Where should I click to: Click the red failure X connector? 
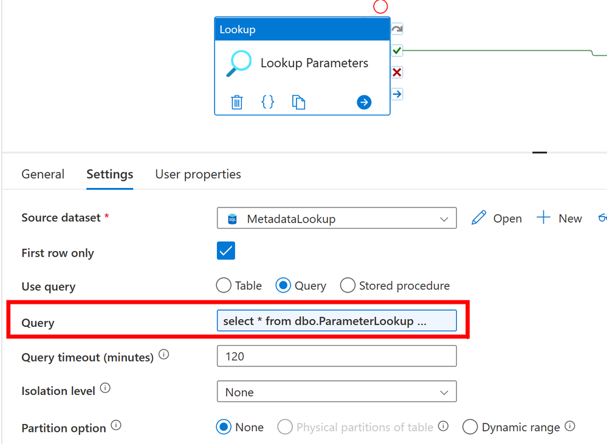tap(397, 73)
